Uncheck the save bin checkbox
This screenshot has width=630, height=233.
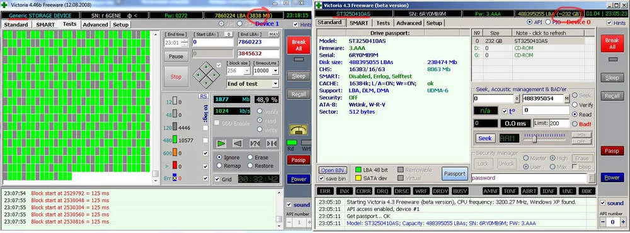pyautogui.click(x=321, y=178)
